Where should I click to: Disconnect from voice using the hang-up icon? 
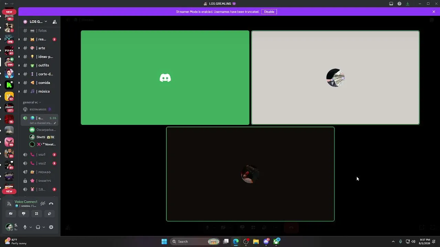pos(51,204)
